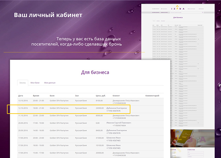
Task: Select the date 11.10.2016
Action: 23,116
